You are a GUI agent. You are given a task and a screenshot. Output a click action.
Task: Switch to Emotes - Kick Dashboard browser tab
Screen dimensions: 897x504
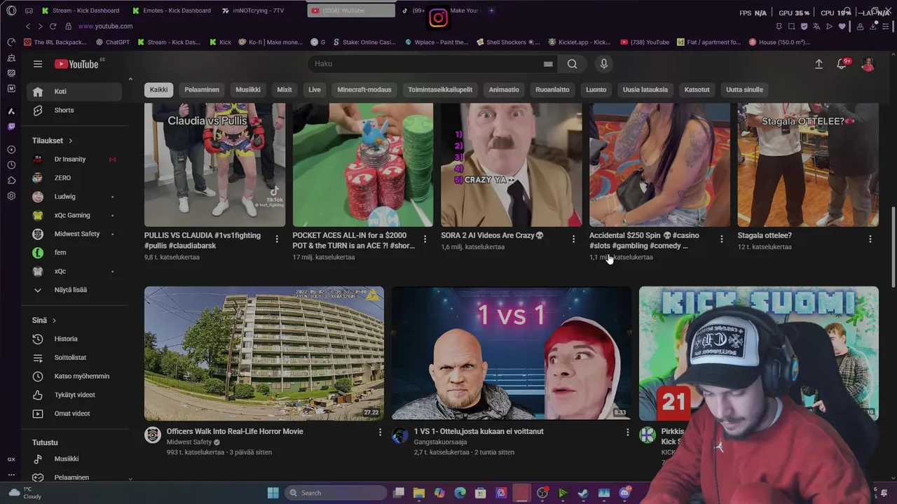[x=171, y=10]
